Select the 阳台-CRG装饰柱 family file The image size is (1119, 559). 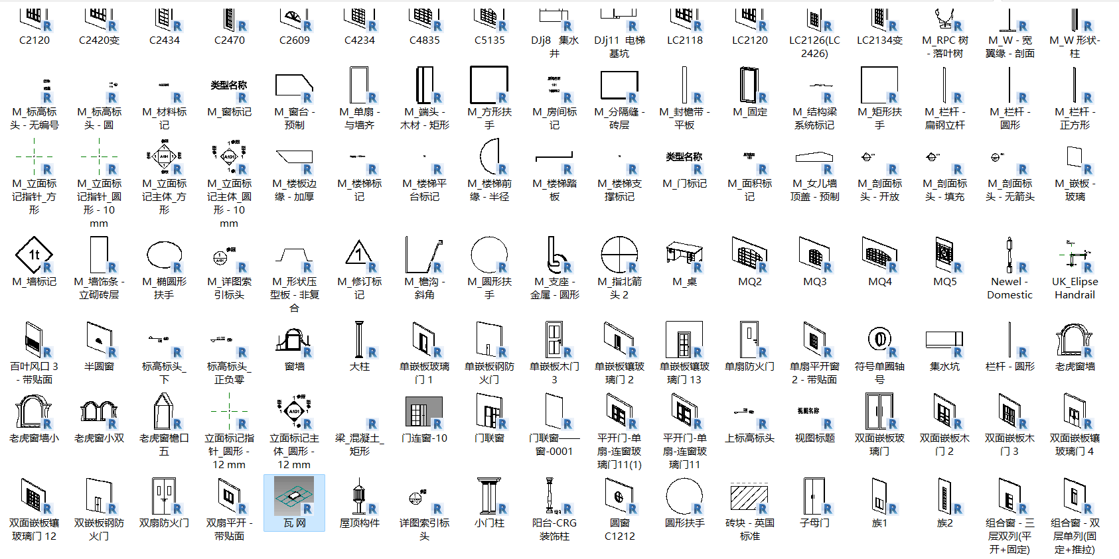click(554, 509)
